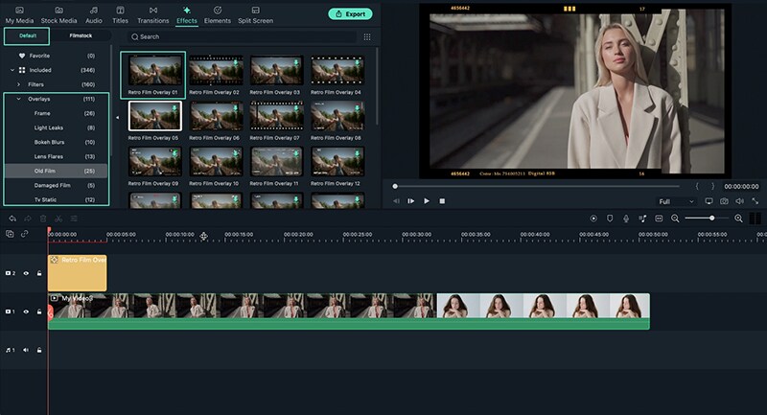Open the audio mixer music-note icon
767x415 pixels.
642,219
